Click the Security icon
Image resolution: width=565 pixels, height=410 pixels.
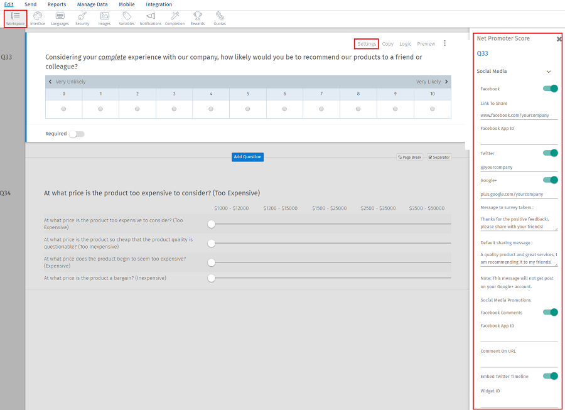82,18
